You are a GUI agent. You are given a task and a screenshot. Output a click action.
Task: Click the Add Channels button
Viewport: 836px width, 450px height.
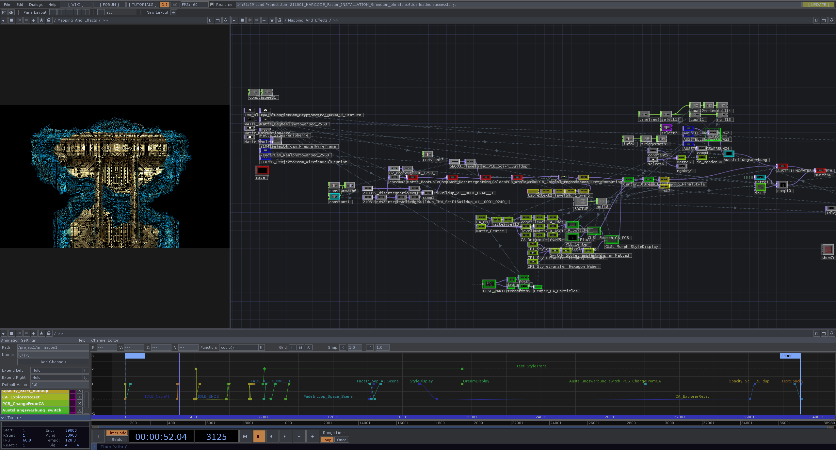[x=53, y=362]
